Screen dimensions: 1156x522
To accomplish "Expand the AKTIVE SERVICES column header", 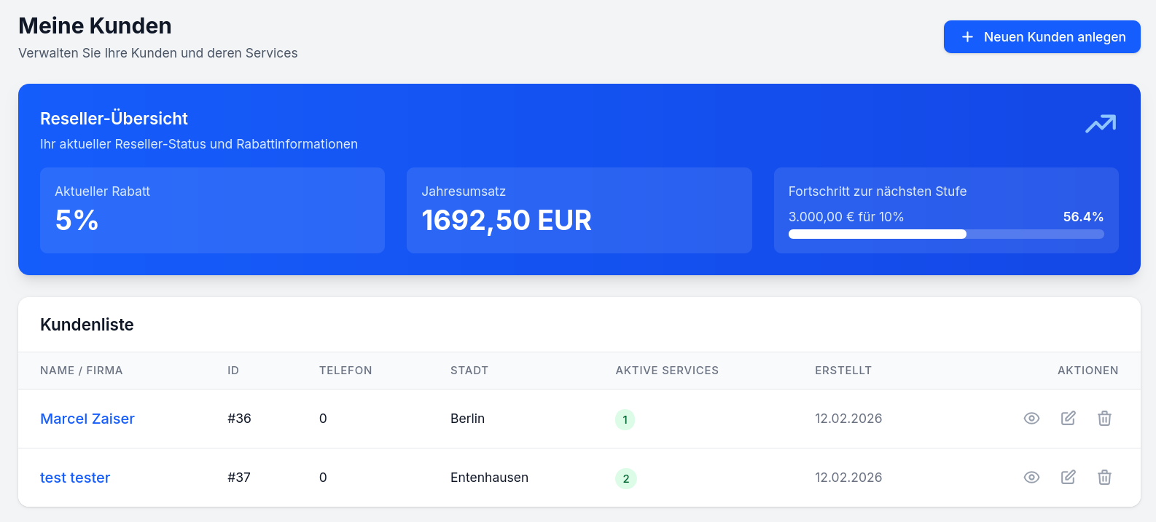I will click(666, 370).
